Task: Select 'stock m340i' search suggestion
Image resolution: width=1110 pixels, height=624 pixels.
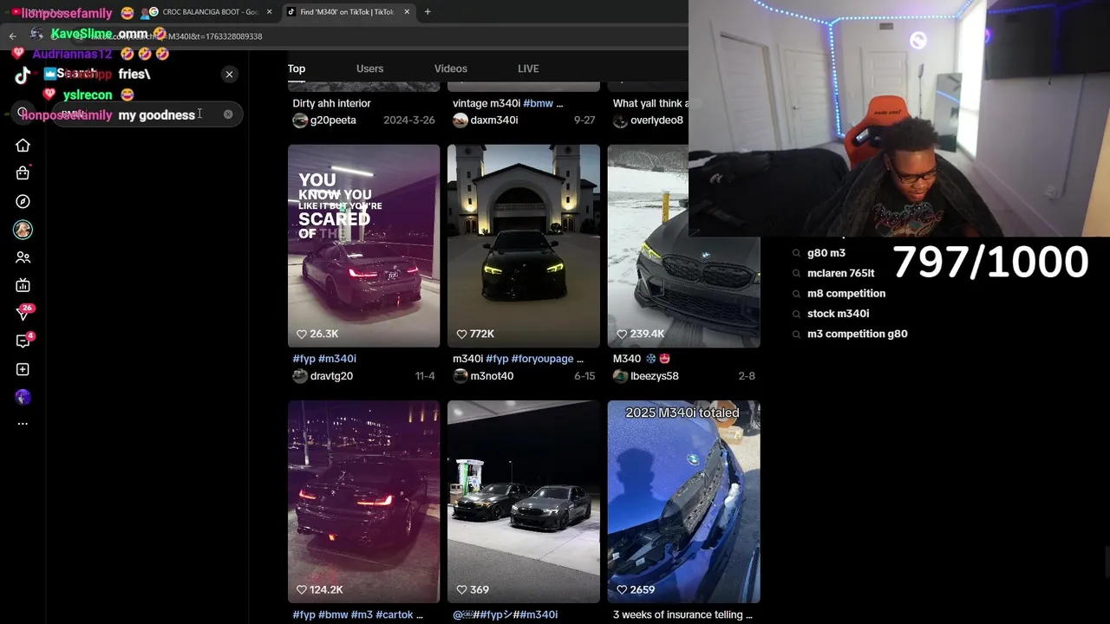Action: point(838,314)
